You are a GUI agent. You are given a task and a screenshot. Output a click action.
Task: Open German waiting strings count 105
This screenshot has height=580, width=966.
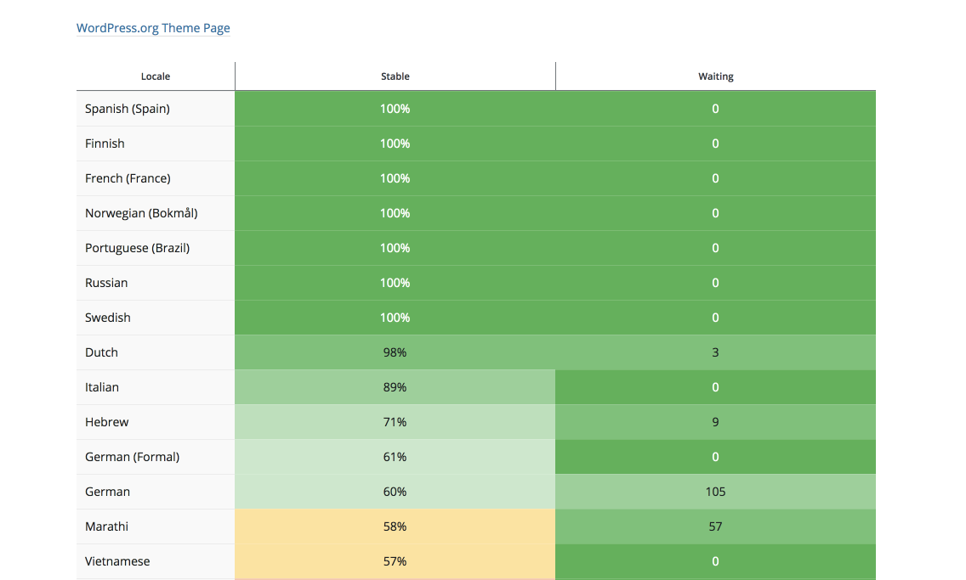point(715,492)
